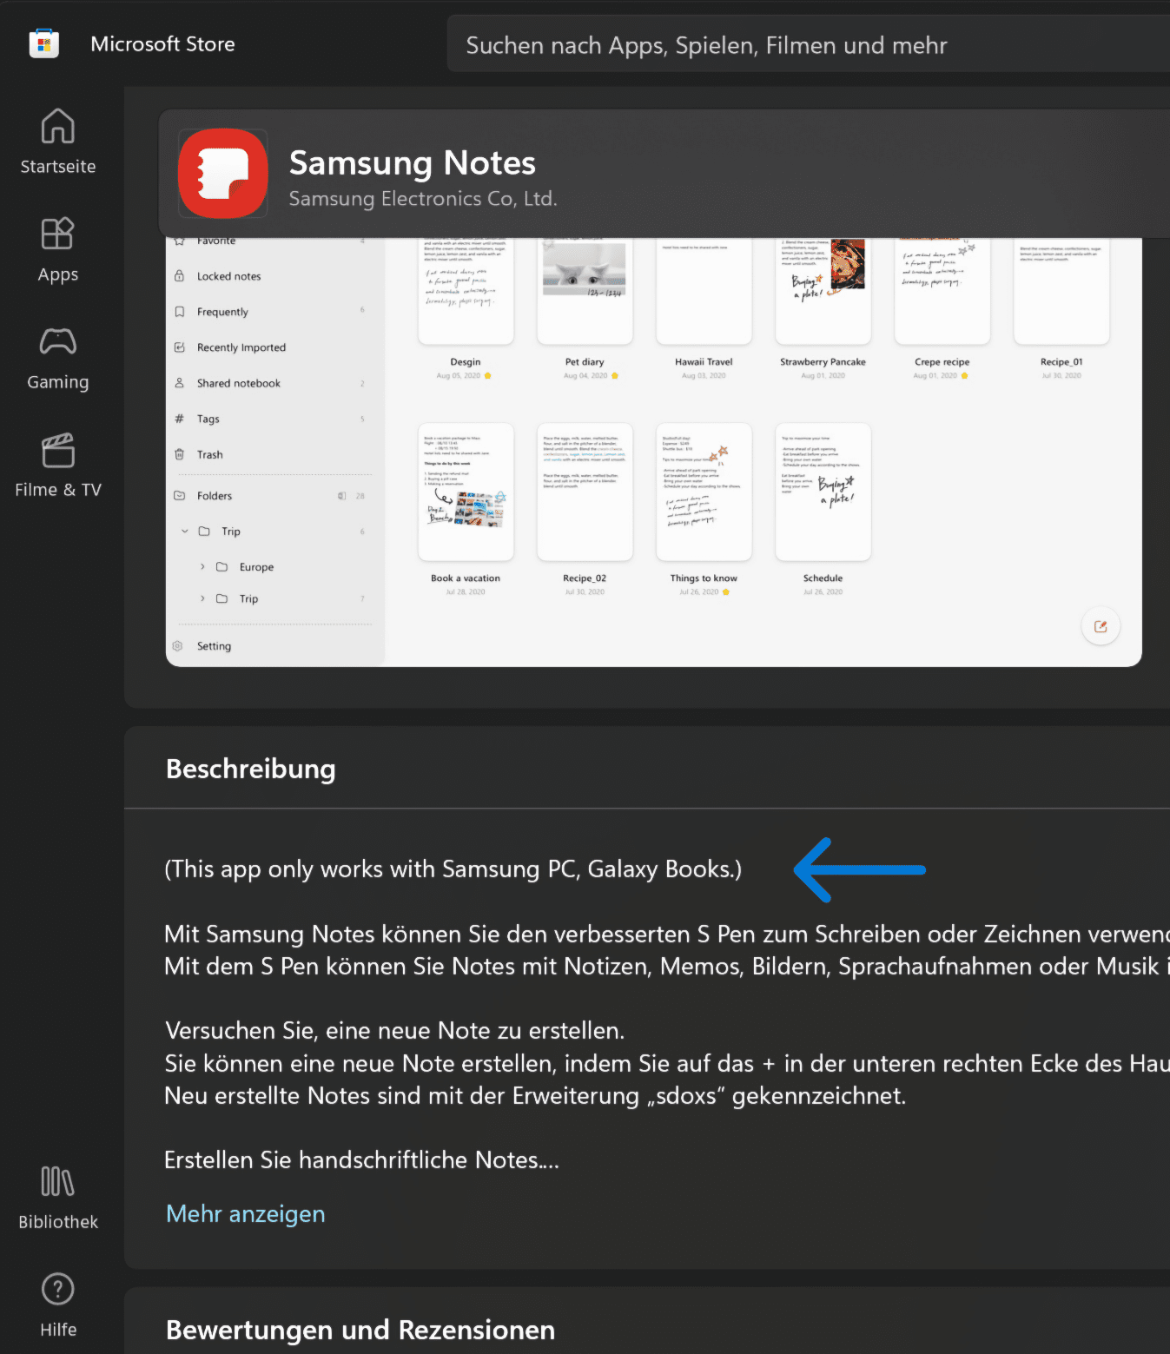Click Mehr anzeigen link
This screenshot has height=1354, width=1170.
(x=246, y=1213)
